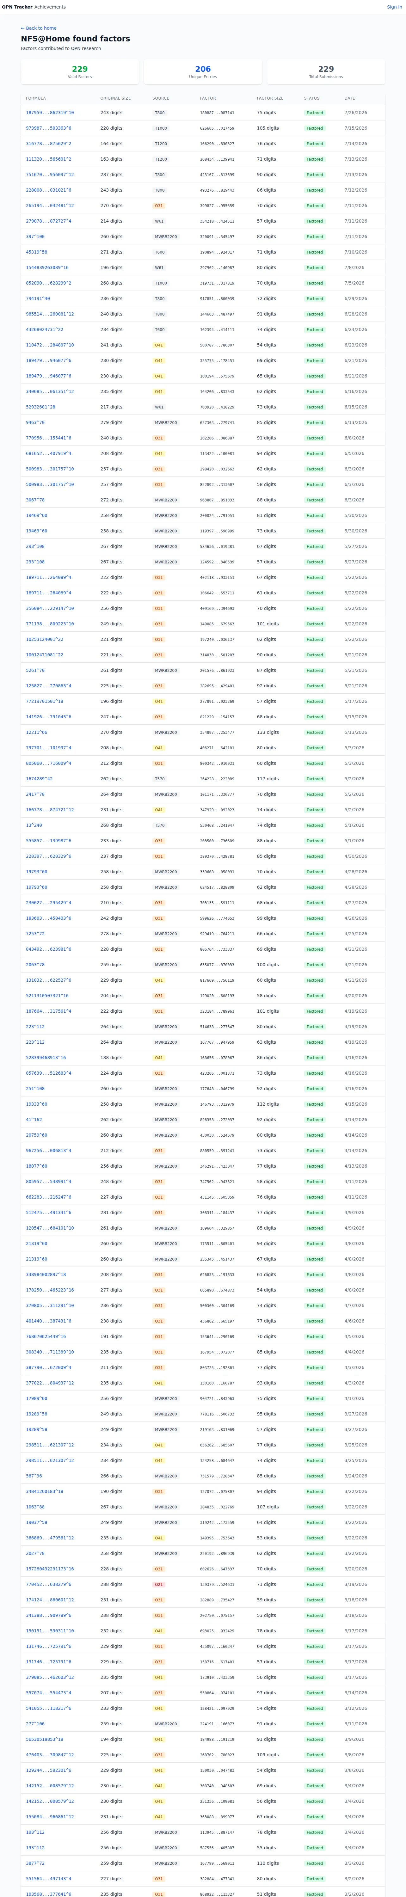Screen dimensions: 406x1897
Task: Select the 251^108 formula link
Action: tap(35, 1089)
